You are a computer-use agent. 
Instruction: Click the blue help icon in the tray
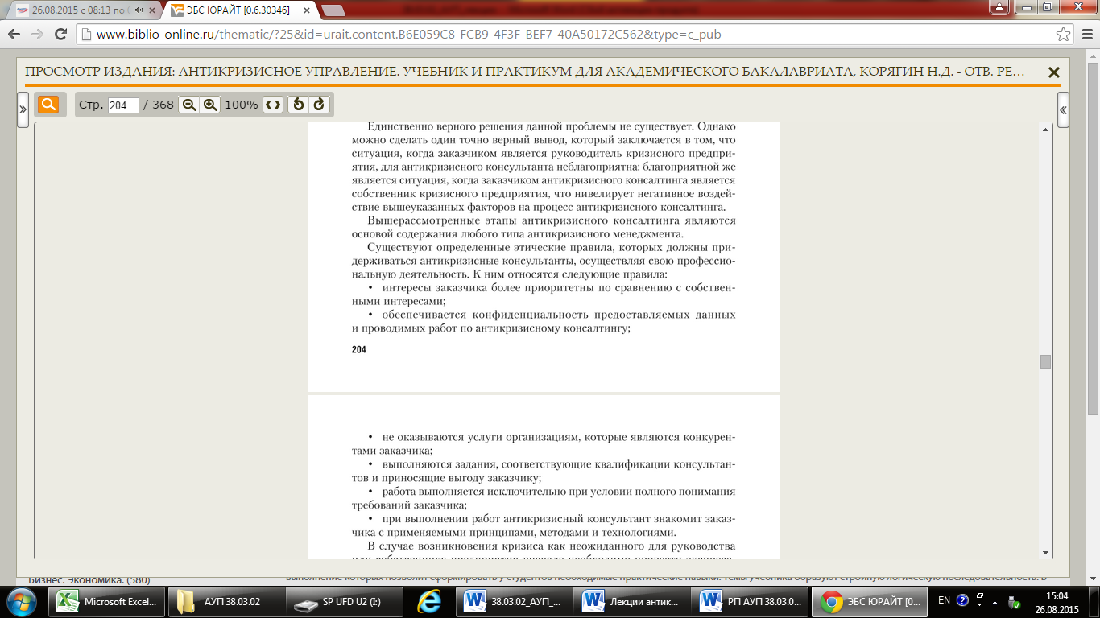tap(961, 600)
